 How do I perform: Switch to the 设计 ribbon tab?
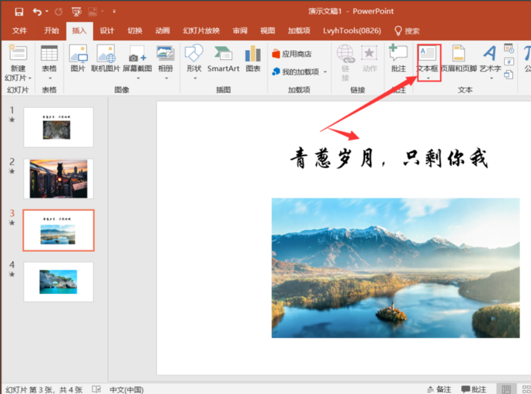[x=107, y=31]
